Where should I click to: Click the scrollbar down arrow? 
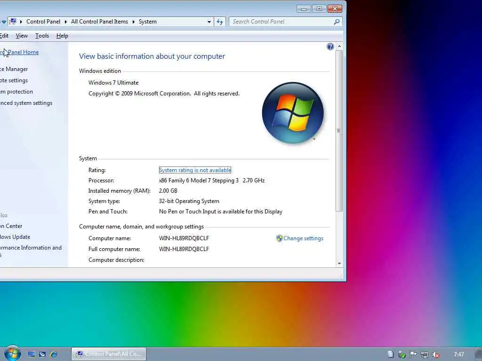(x=339, y=263)
